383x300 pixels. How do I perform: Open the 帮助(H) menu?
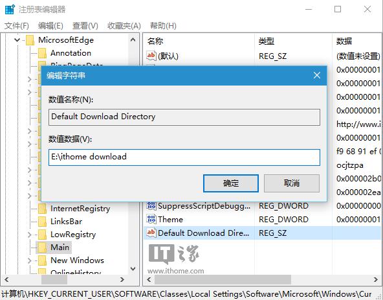[x=163, y=26]
